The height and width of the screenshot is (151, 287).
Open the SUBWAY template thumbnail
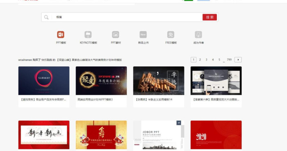pos(44,81)
